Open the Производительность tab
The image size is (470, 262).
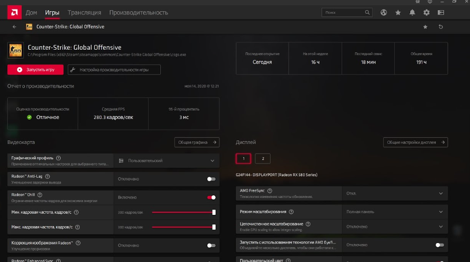pos(139,12)
